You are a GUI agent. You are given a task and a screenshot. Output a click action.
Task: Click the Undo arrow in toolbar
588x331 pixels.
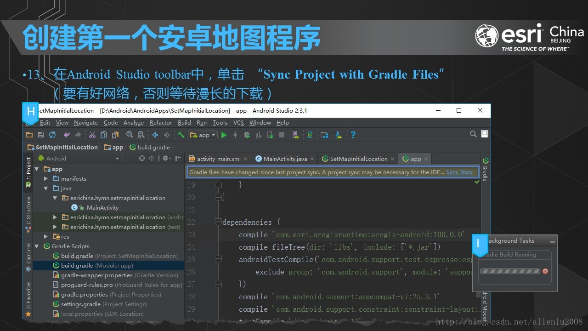(67, 135)
